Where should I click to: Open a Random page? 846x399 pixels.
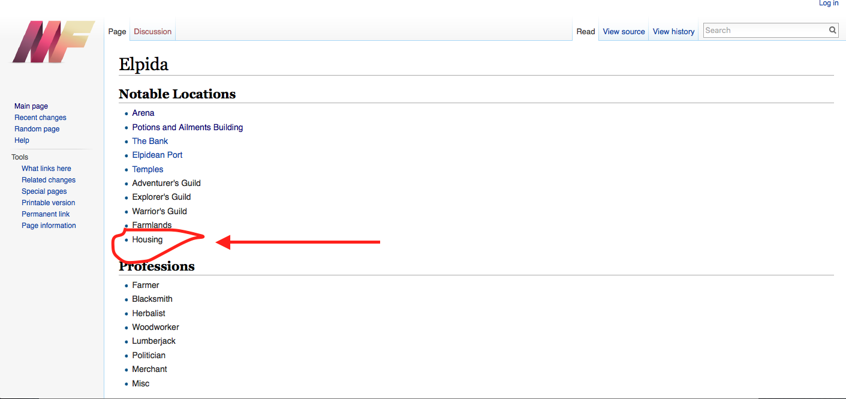[x=37, y=129]
